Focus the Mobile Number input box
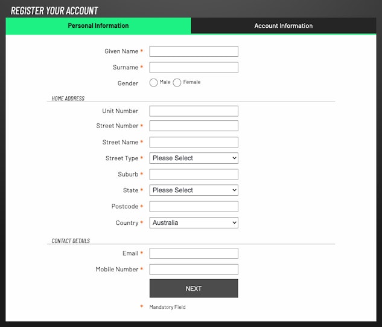Screen dimensions: 382x327 click(x=194, y=270)
